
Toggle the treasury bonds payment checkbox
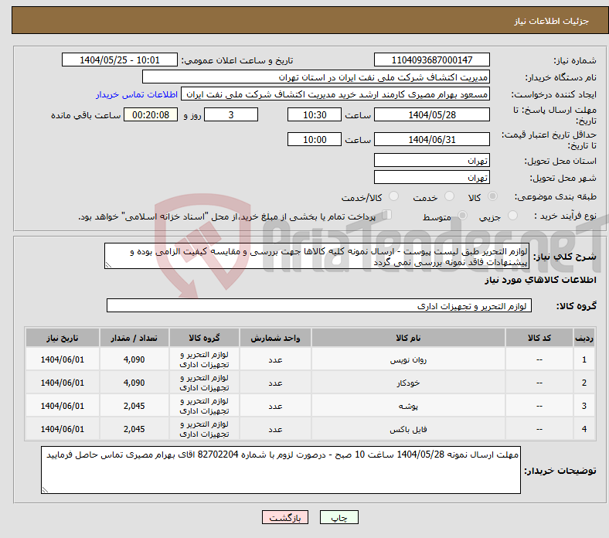pyautogui.click(x=386, y=216)
